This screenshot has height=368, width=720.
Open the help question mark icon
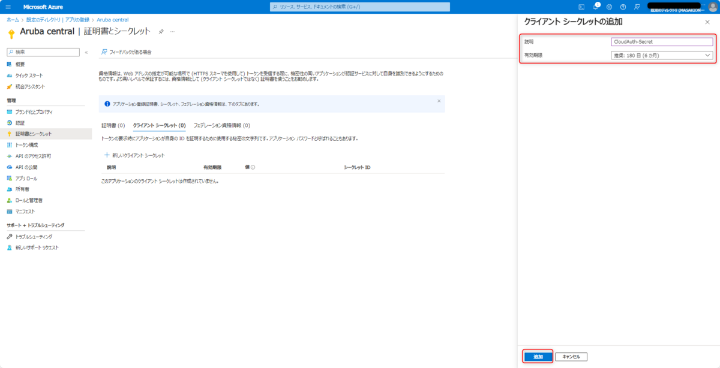tap(623, 7)
